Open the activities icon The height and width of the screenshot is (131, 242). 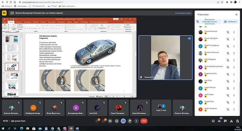(232, 121)
